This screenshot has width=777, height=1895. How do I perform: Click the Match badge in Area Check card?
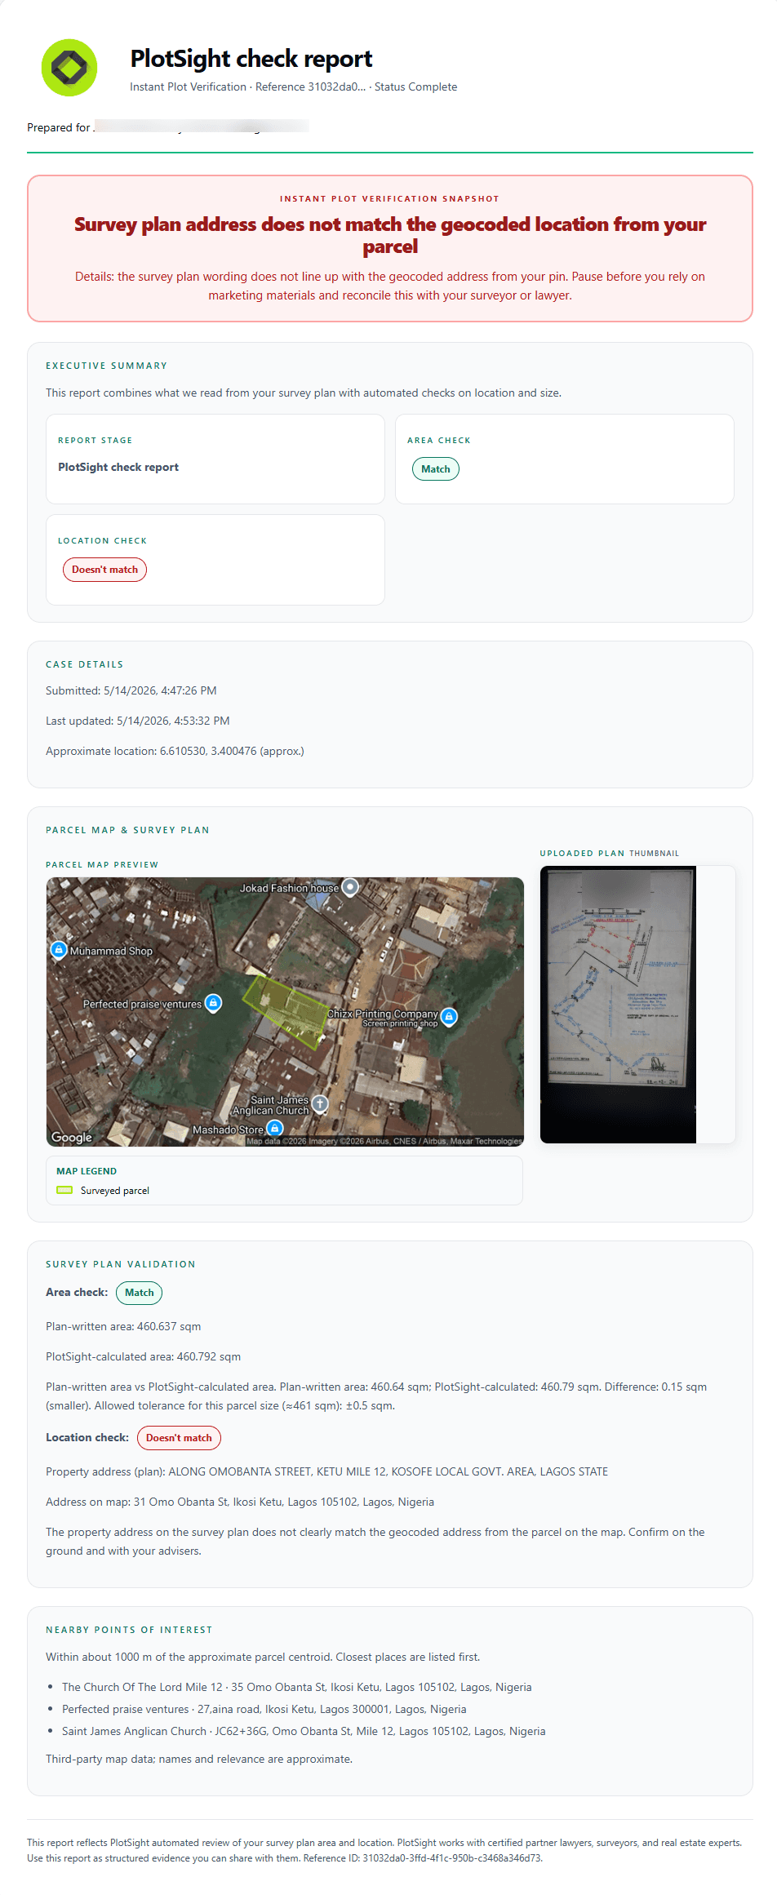coord(436,469)
